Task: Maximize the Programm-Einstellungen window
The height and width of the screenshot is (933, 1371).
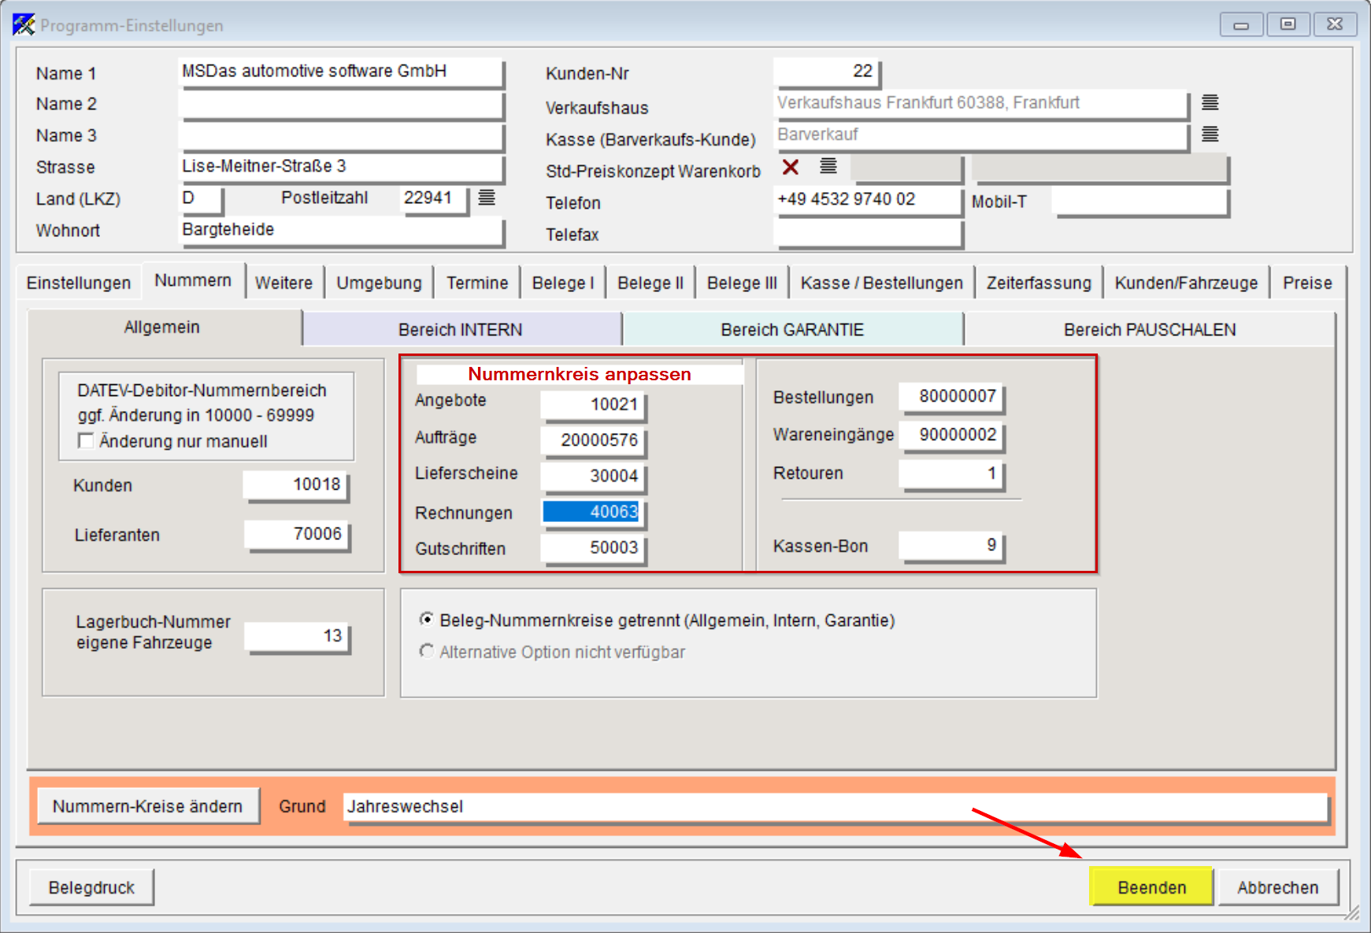Action: tap(1288, 24)
